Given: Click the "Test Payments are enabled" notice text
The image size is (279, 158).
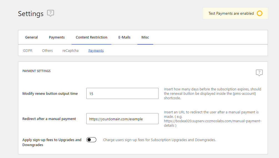Looking at the screenshot, I should pyautogui.click(x=231, y=13).
